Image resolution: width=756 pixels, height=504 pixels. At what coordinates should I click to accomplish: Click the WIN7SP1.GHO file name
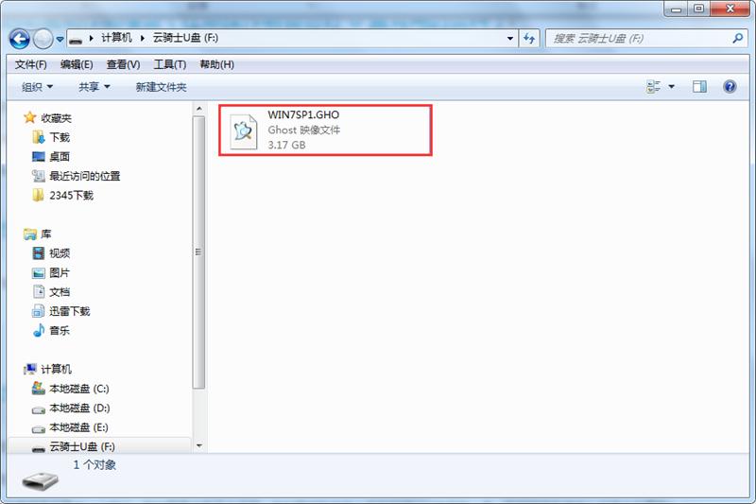[x=303, y=114]
